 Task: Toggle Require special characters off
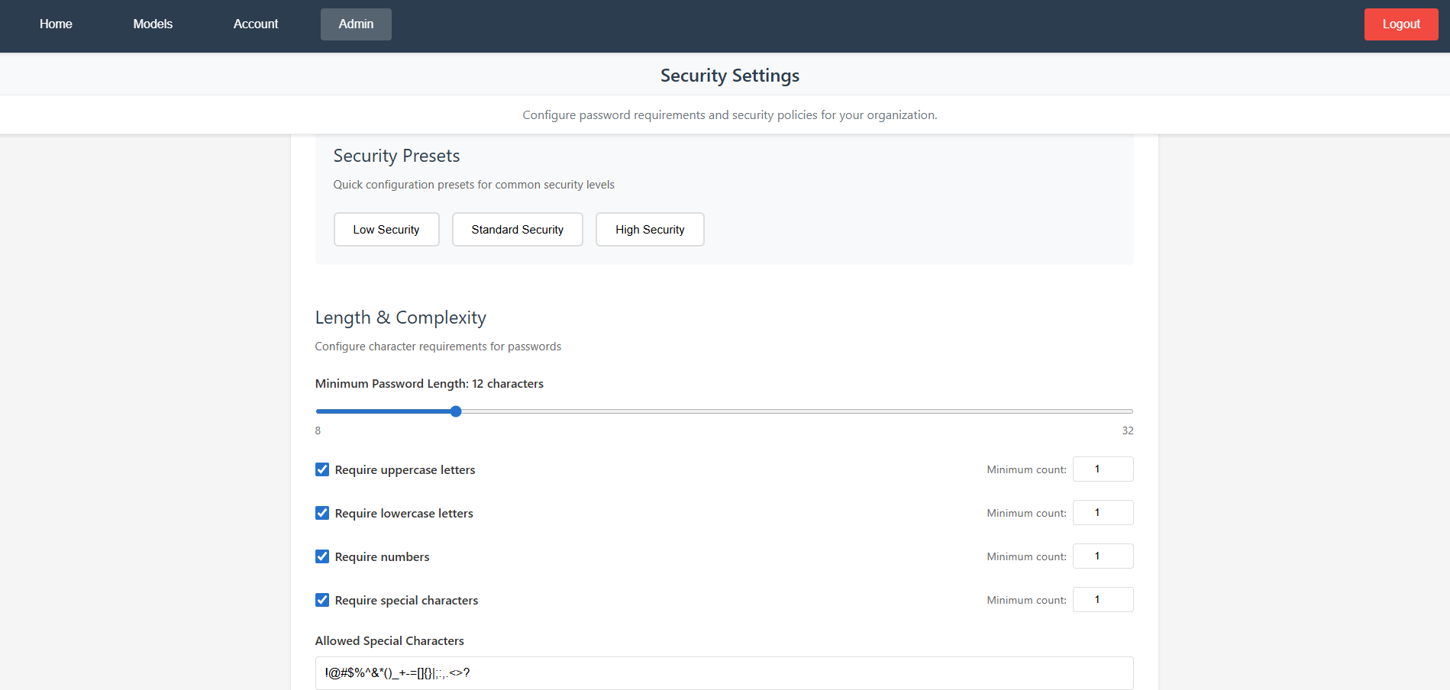pyautogui.click(x=321, y=599)
